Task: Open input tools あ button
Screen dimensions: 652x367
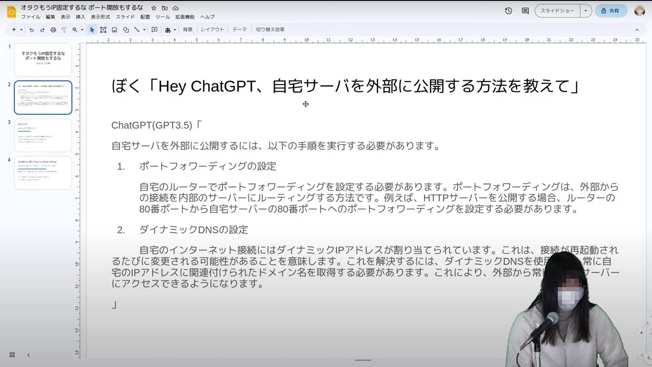Action: pos(168,30)
